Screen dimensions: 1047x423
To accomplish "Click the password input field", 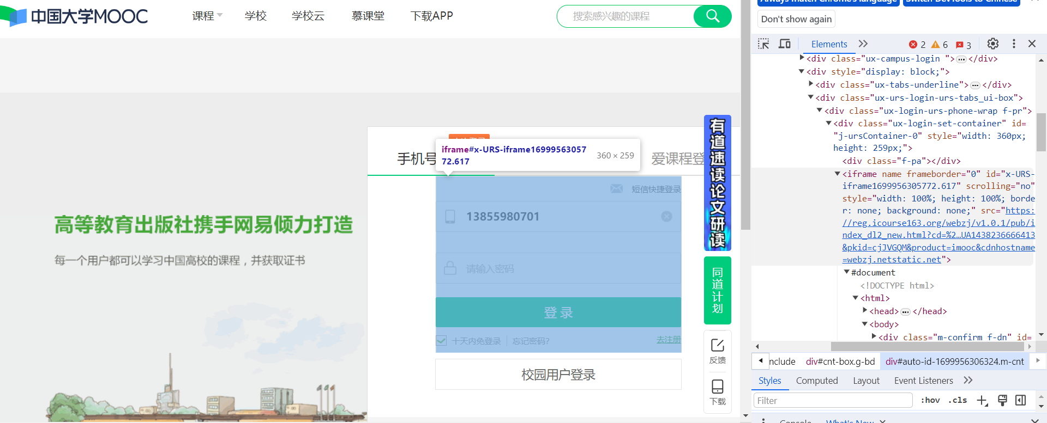I will tap(558, 268).
